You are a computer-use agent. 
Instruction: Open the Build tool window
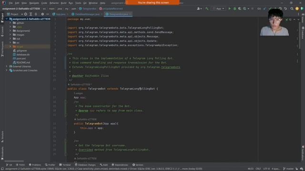click(x=104, y=165)
